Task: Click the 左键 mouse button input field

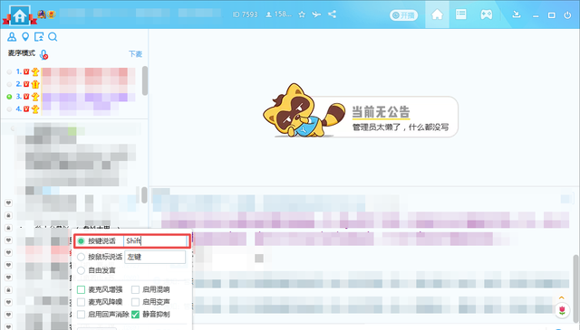Action: (155, 257)
